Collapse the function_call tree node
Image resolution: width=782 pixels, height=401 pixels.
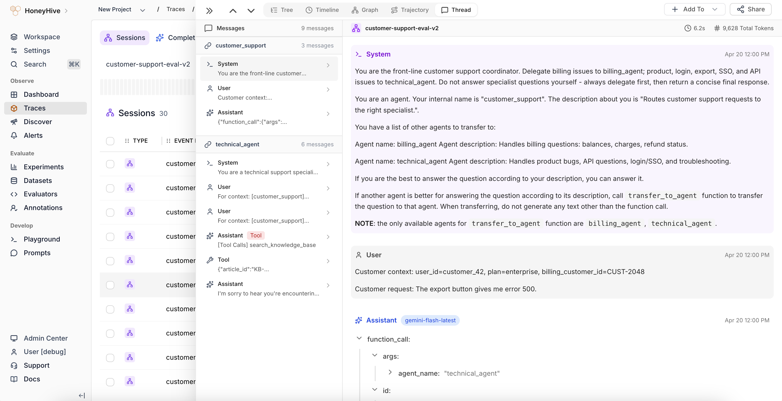coord(359,339)
